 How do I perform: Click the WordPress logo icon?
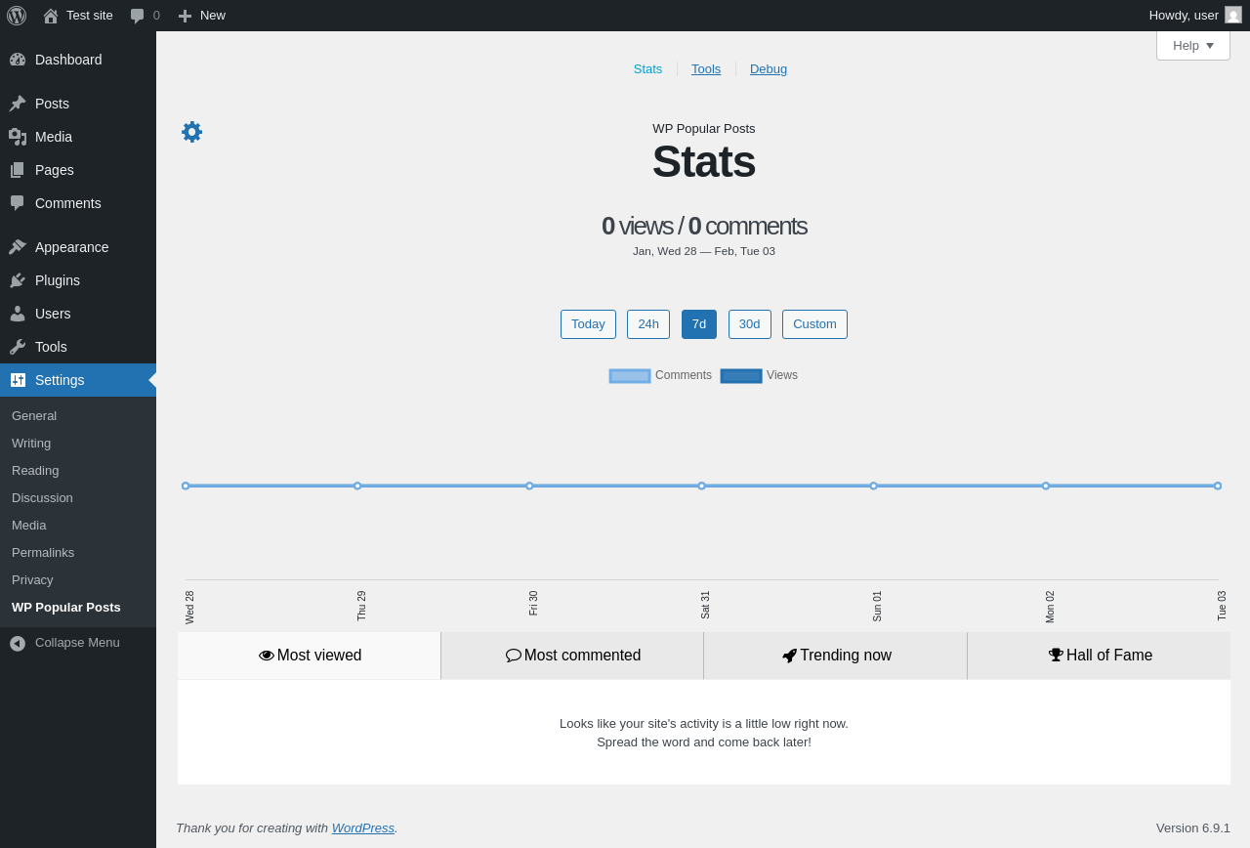(x=17, y=16)
